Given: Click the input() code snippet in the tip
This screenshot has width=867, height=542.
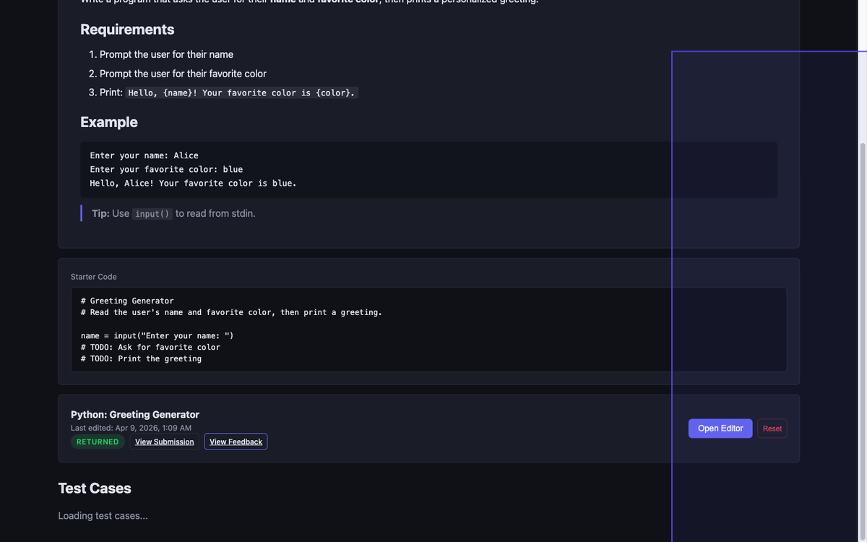Looking at the screenshot, I should coord(152,214).
